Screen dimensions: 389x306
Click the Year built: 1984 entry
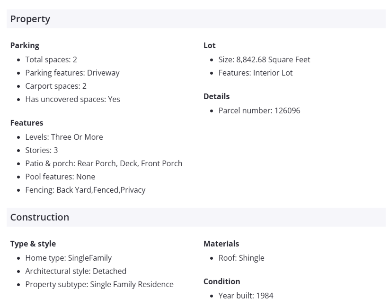point(246,296)
